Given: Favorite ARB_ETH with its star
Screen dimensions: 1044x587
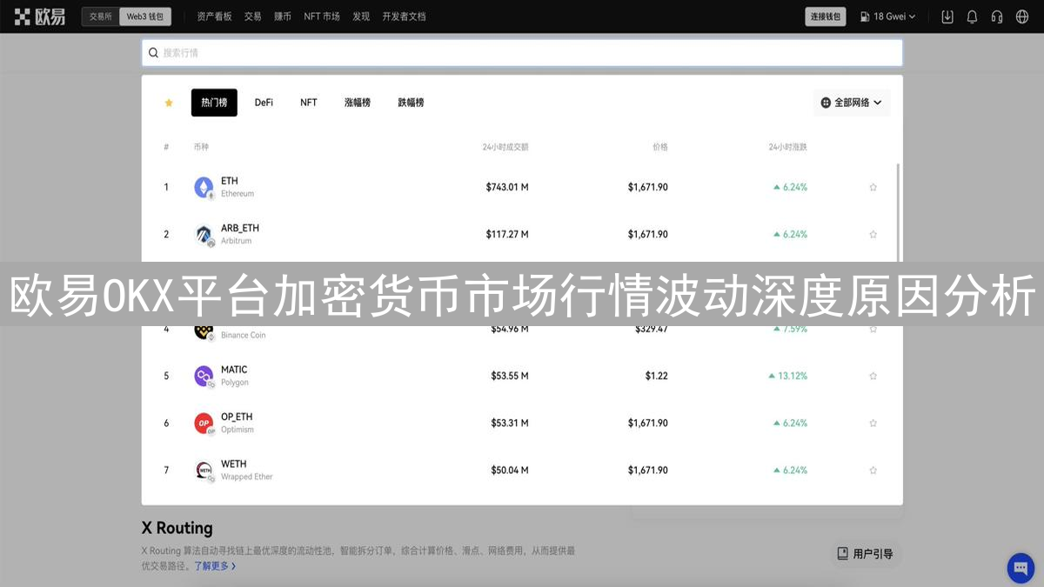Looking at the screenshot, I should point(873,234).
